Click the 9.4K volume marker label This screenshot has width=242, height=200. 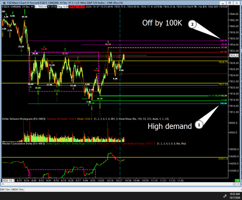coord(115,79)
